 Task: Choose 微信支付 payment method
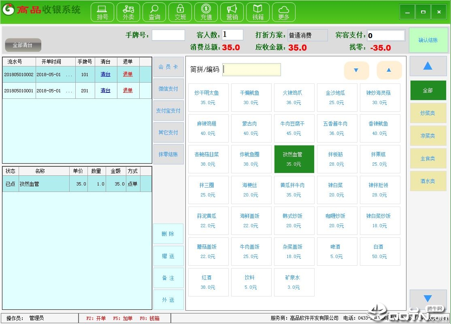[x=168, y=89]
